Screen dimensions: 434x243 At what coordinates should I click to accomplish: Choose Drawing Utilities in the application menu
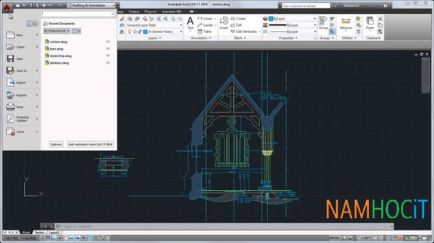pos(22,119)
